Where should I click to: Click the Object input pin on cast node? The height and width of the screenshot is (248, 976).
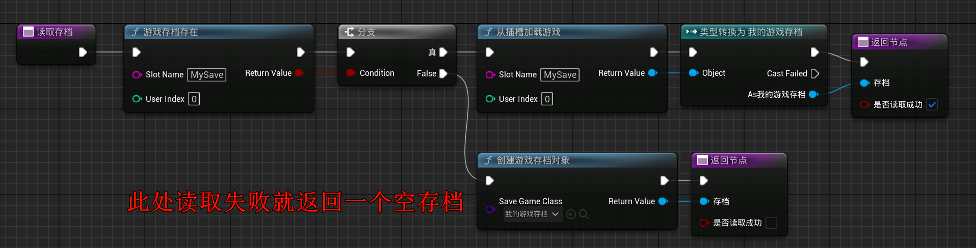pos(693,73)
